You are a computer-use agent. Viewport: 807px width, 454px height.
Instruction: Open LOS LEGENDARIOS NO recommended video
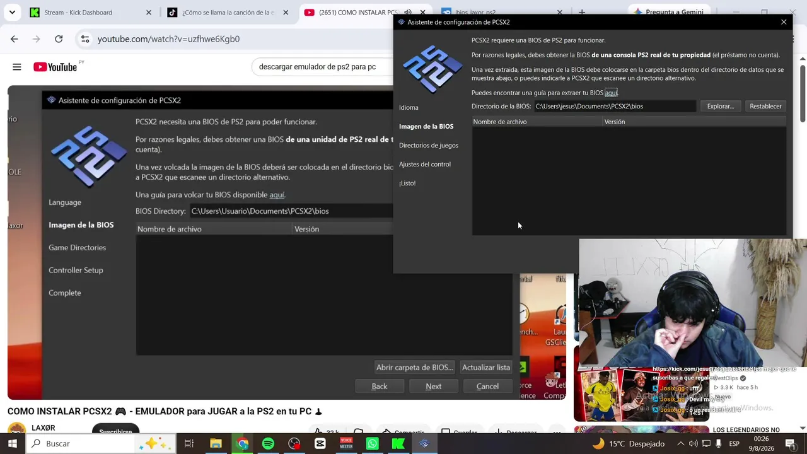(x=746, y=430)
